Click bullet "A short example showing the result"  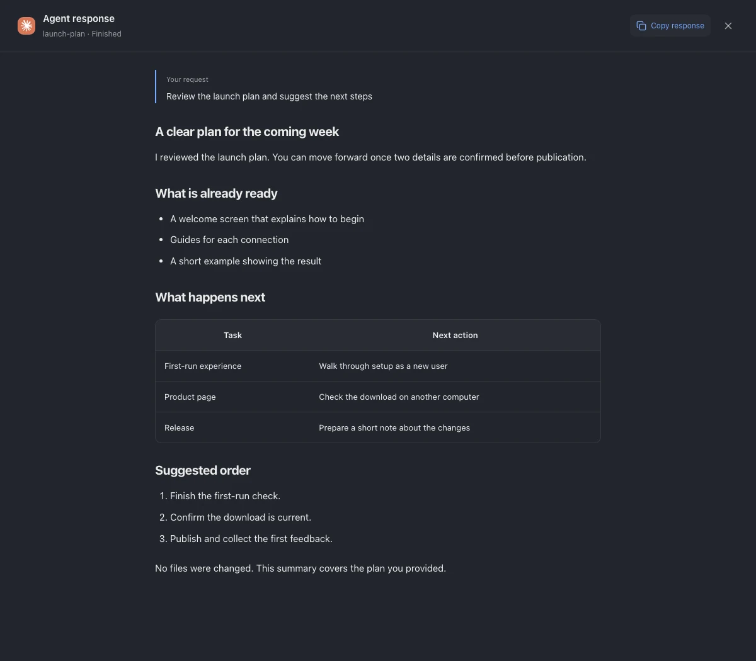point(246,261)
